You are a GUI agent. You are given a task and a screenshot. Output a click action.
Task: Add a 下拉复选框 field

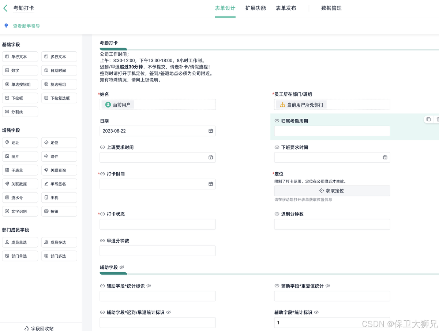coord(59,98)
